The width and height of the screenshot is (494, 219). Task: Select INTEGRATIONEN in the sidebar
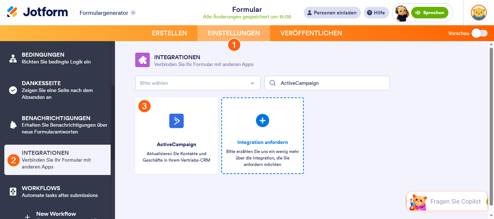point(58,160)
